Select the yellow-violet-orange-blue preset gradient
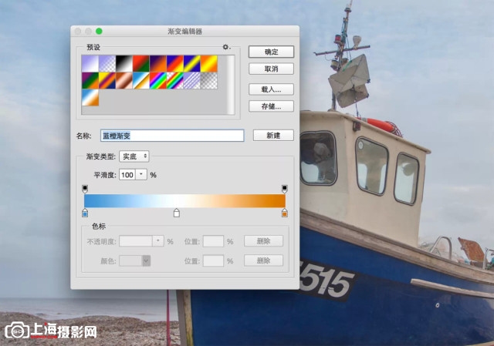 pyautogui.click(x=107, y=81)
